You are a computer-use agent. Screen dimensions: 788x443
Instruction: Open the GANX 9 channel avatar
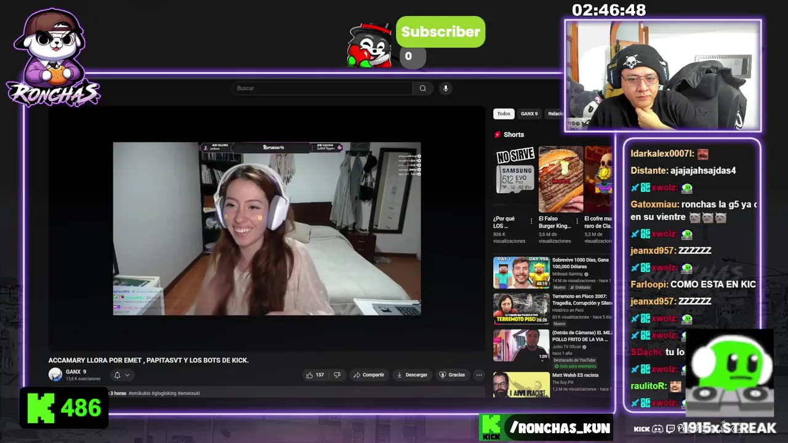tap(55, 374)
